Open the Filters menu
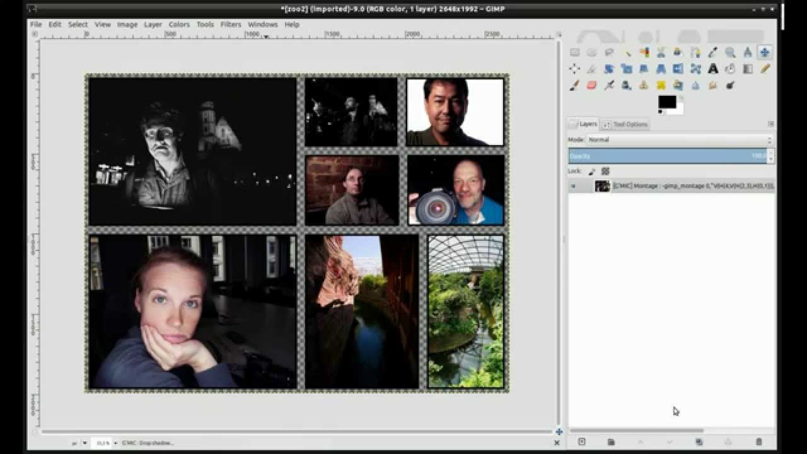The height and width of the screenshot is (454, 807). (231, 25)
